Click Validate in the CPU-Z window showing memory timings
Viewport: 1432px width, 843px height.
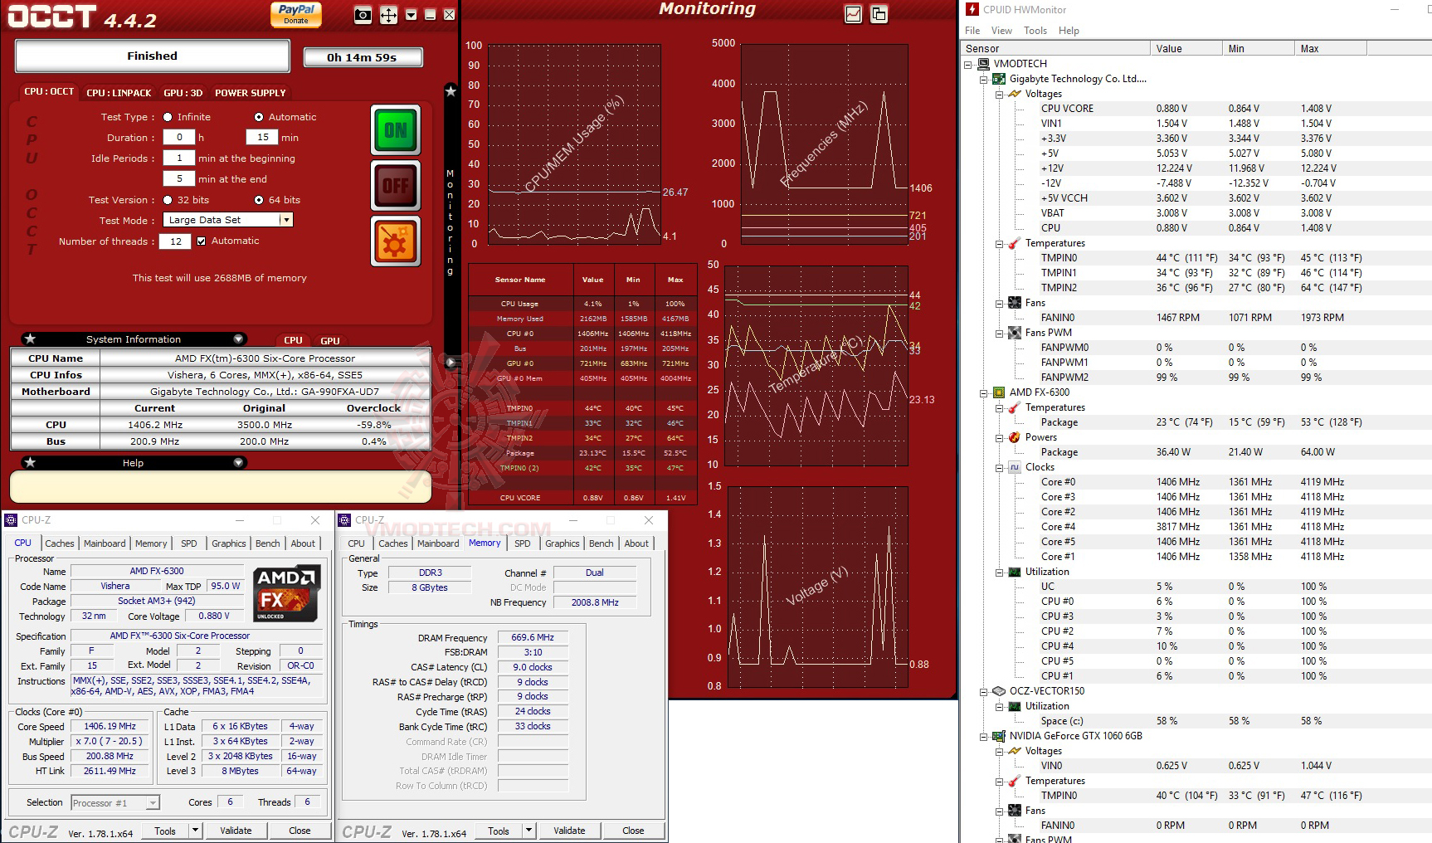[569, 831]
